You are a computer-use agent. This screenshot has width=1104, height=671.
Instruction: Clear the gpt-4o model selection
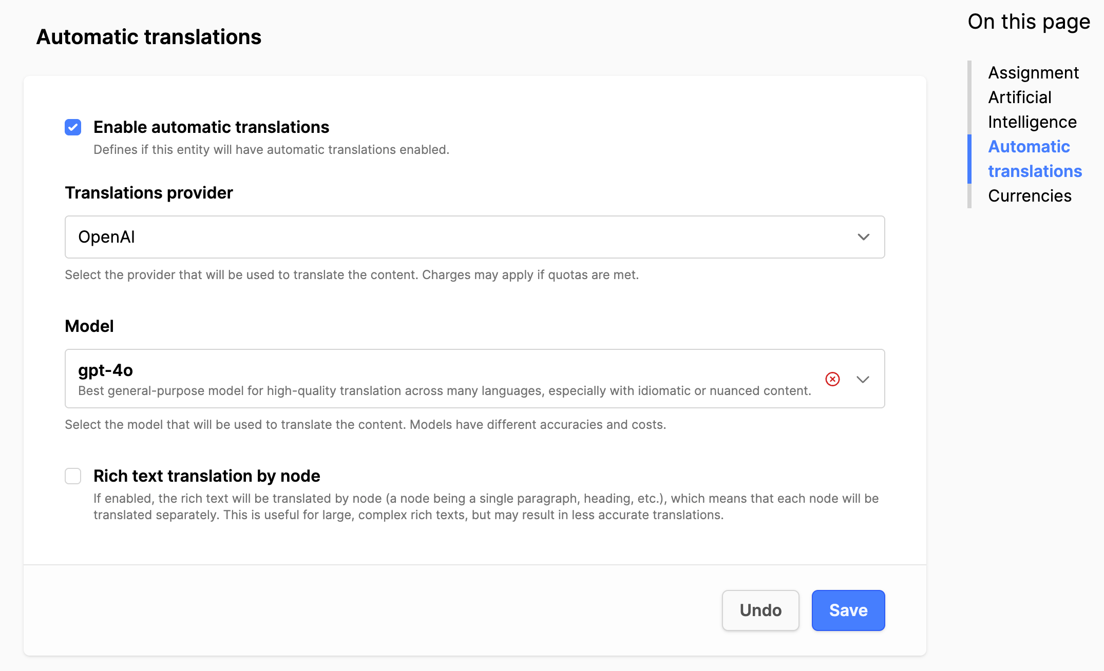(x=832, y=379)
